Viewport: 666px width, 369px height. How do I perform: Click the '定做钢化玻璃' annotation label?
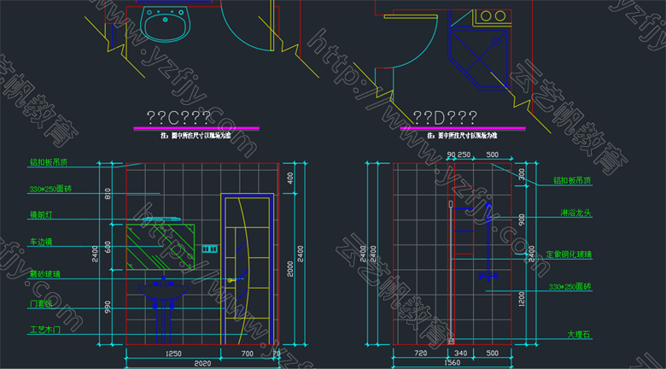coord(569,255)
